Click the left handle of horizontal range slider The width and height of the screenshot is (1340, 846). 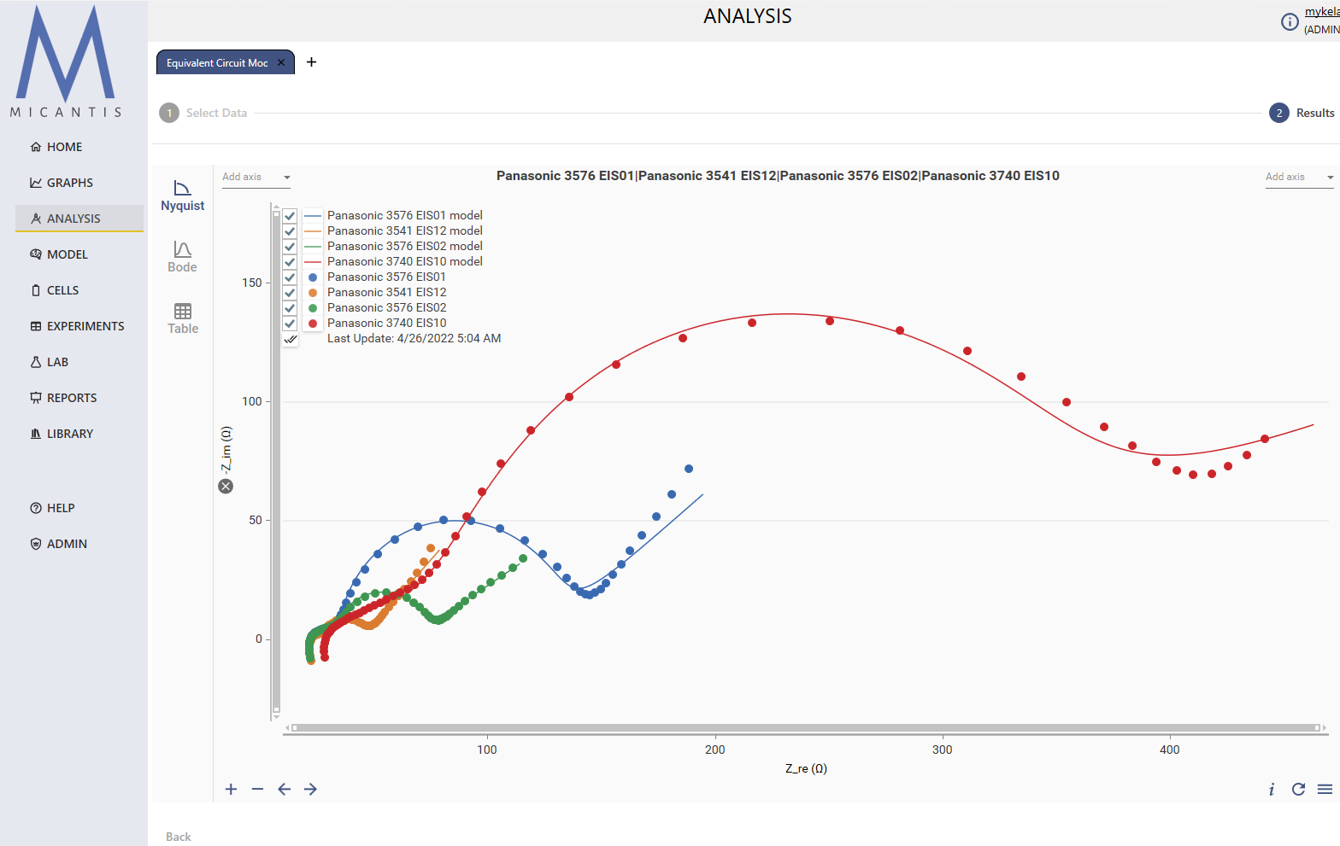(295, 728)
